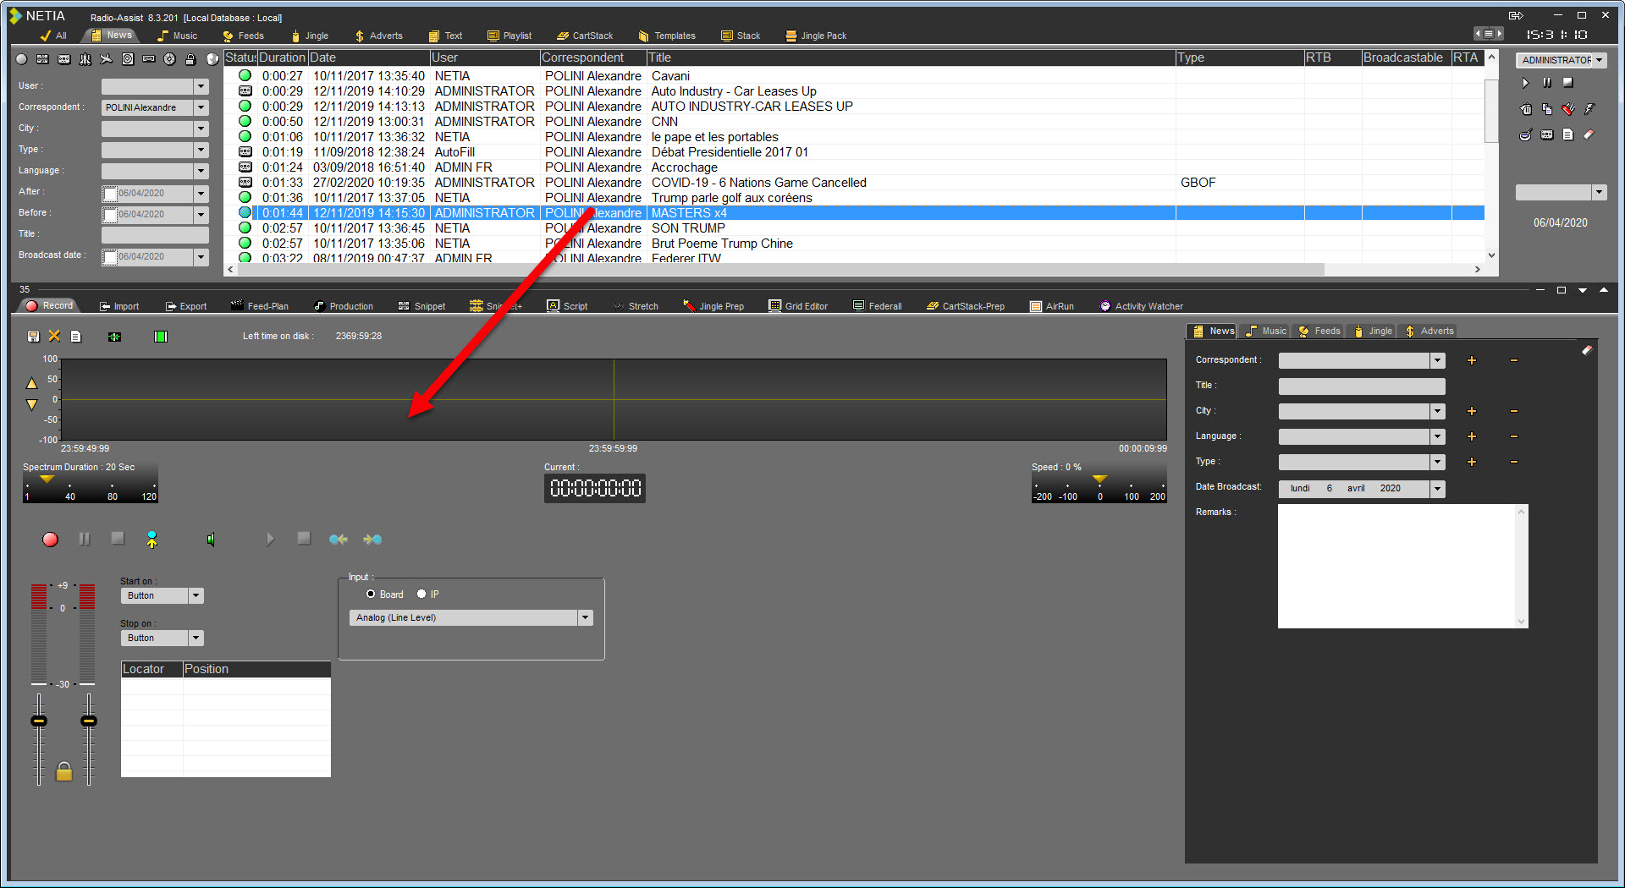The width and height of the screenshot is (1625, 888).
Task: Click the save floppy disk icon
Action: [33, 337]
